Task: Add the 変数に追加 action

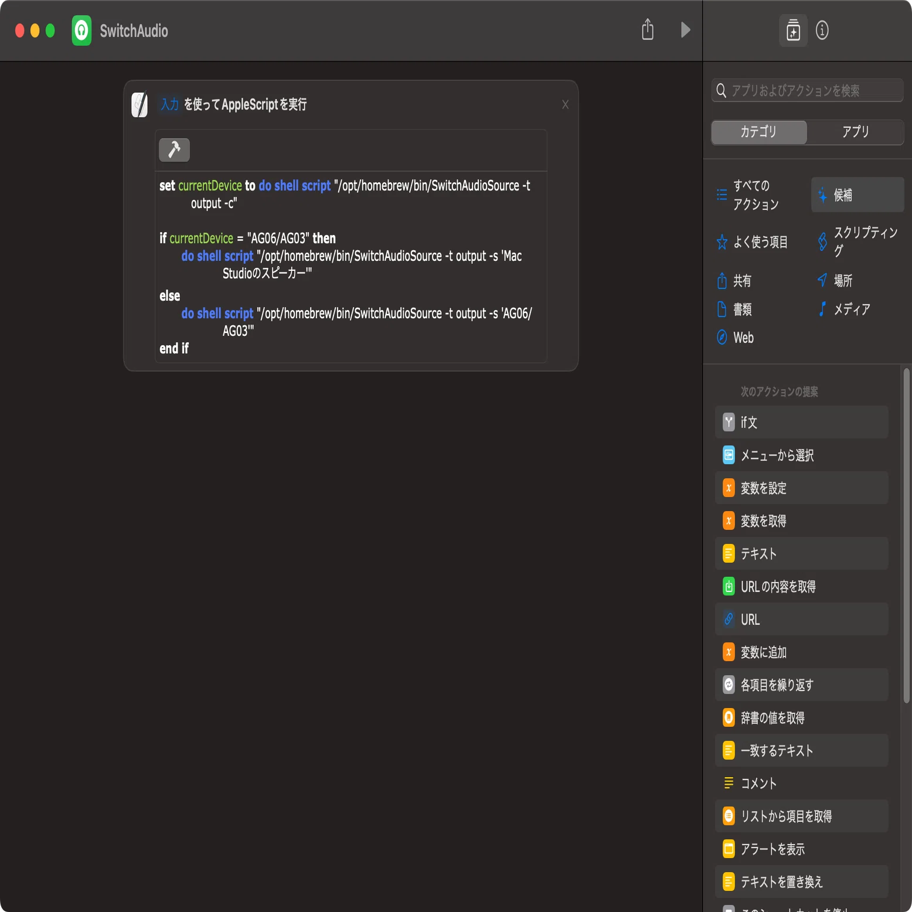Action: click(801, 652)
